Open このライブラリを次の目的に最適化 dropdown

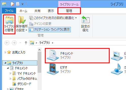(x=53, y=18)
